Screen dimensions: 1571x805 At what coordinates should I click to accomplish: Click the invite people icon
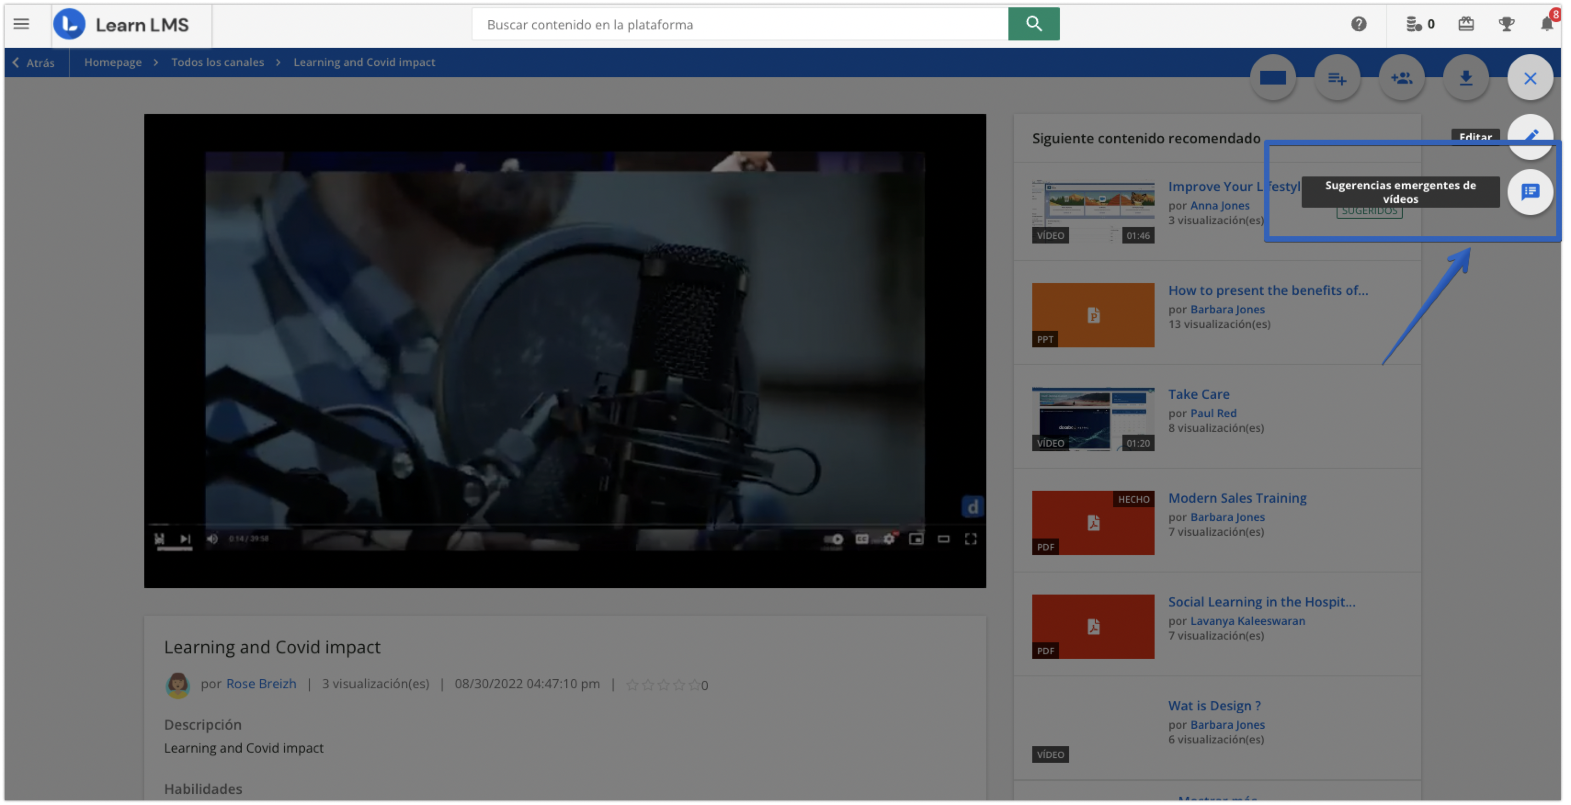1401,78
